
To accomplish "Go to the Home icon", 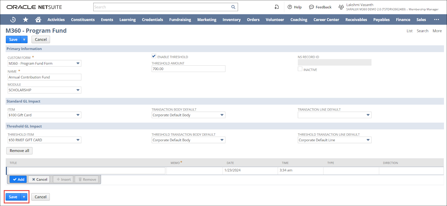I will pos(38,20).
